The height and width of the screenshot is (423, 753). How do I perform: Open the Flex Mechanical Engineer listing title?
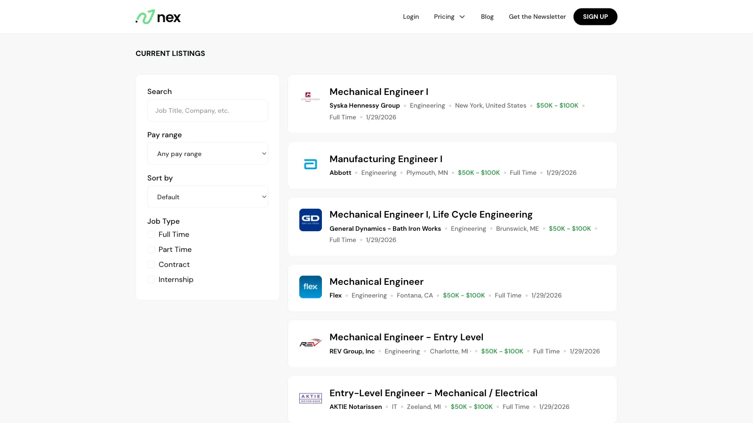point(376,282)
